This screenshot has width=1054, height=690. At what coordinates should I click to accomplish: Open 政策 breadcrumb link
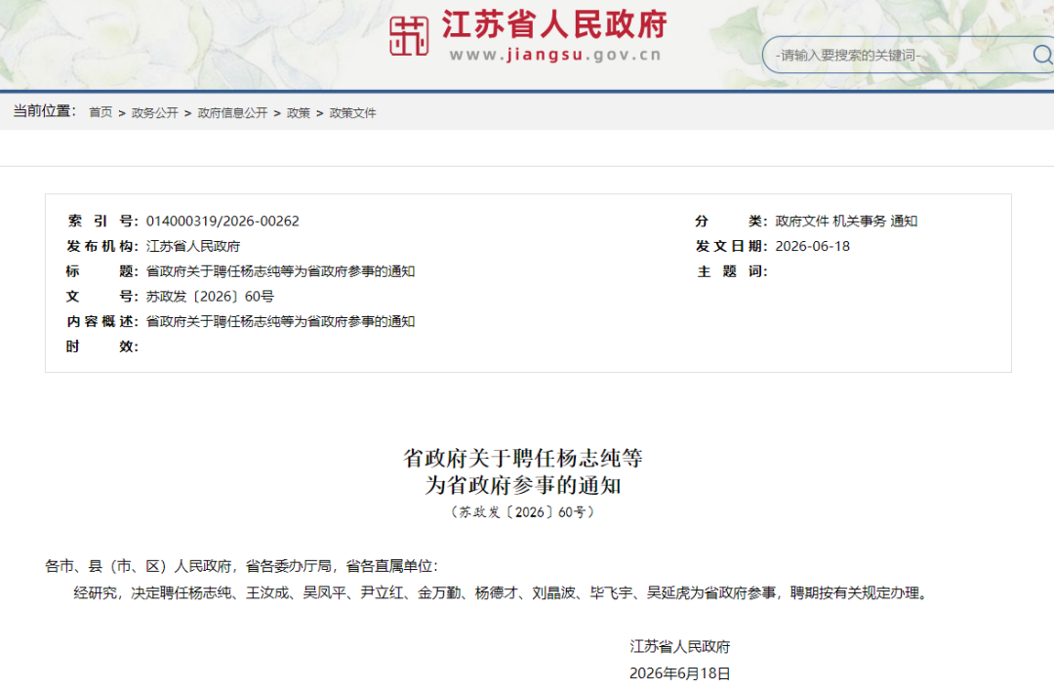click(299, 113)
